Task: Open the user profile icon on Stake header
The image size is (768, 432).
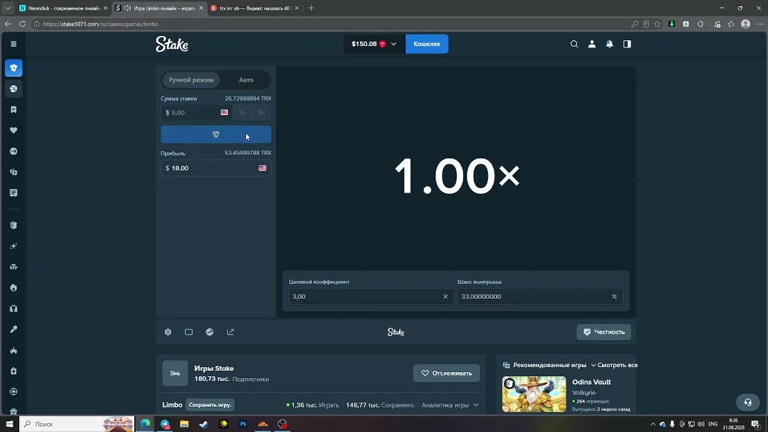Action: coord(592,44)
